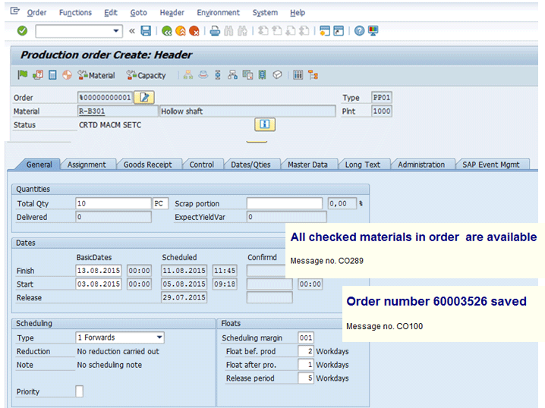Click the orange Exit icon
545x408 pixels.
pos(181,31)
